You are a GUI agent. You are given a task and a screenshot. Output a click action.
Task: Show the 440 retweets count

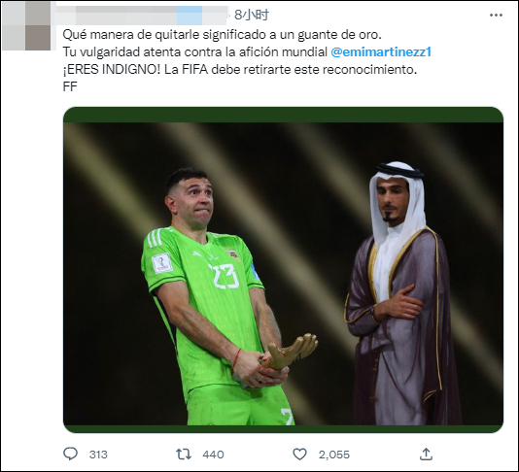pos(213,455)
